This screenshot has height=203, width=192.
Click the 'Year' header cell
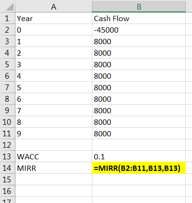pyautogui.click(x=53, y=18)
